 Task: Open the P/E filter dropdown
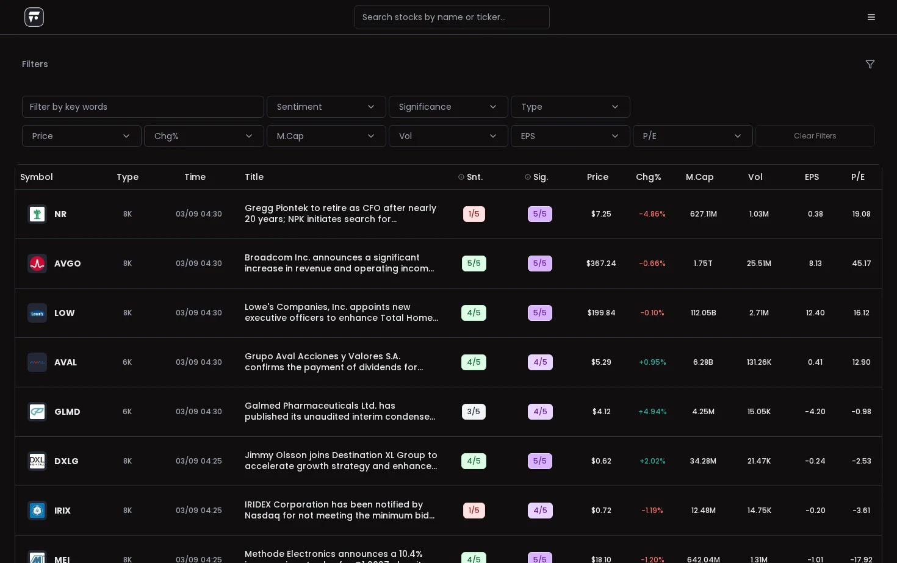(x=693, y=136)
